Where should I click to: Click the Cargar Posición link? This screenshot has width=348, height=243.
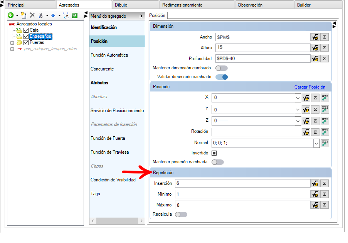tap(309, 87)
